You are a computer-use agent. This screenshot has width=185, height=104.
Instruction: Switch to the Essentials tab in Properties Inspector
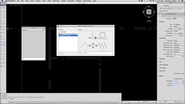pyautogui.click(x=169, y=18)
